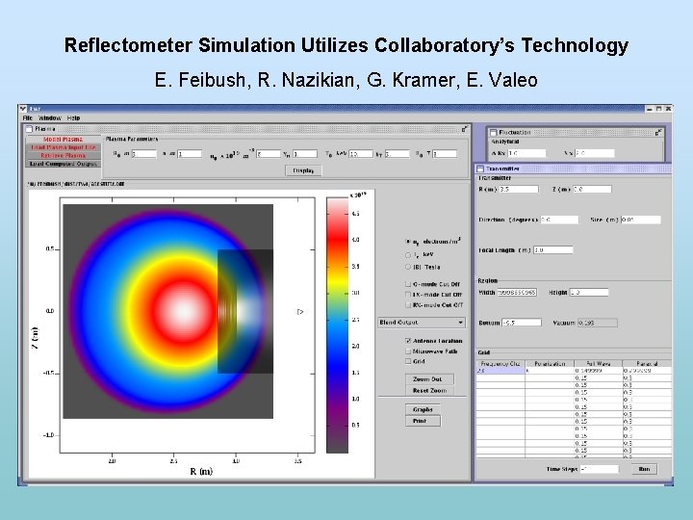Open the File menu
The width and height of the screenshot is (693, 520).
(27, 118)
